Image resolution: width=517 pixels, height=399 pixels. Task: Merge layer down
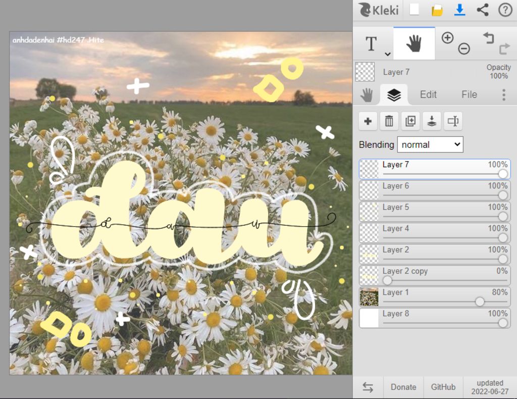coord(432,121)
